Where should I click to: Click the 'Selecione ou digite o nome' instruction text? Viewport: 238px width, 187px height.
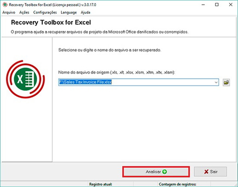point(110,50)
